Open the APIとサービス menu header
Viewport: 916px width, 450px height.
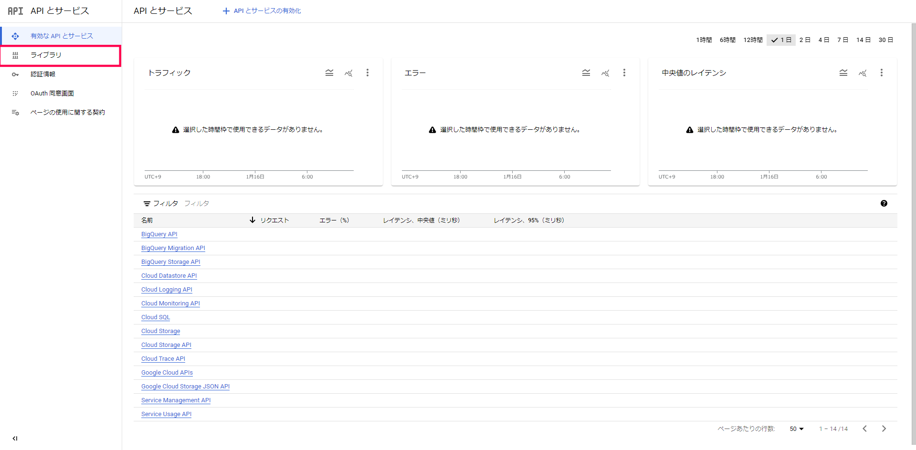[x=61, y=10]
